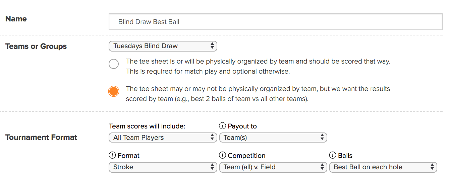Open the Tuesdays Blind Draw dropdown
Screen dimensions: 450x180
163,46
